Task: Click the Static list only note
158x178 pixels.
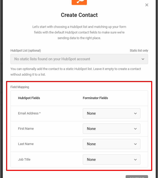Action: 139,51
